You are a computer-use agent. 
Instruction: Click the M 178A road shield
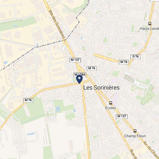click(x=80, y=75)
